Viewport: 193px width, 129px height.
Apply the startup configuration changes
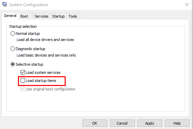pos(150,123)
